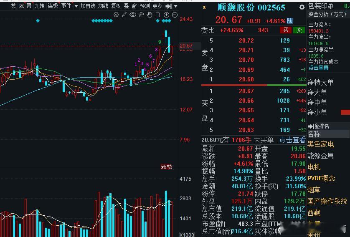Open the 事件 events menu
350x237 pixels.
click(66, 6)
